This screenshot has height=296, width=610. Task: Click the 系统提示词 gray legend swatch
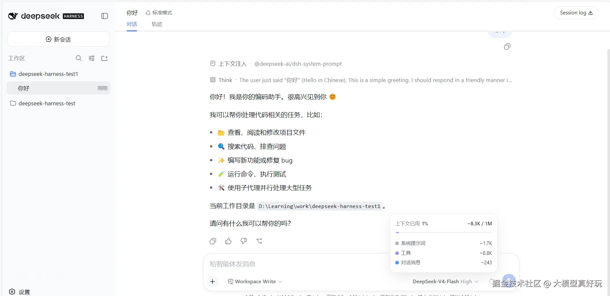click(x=397, y=243)
